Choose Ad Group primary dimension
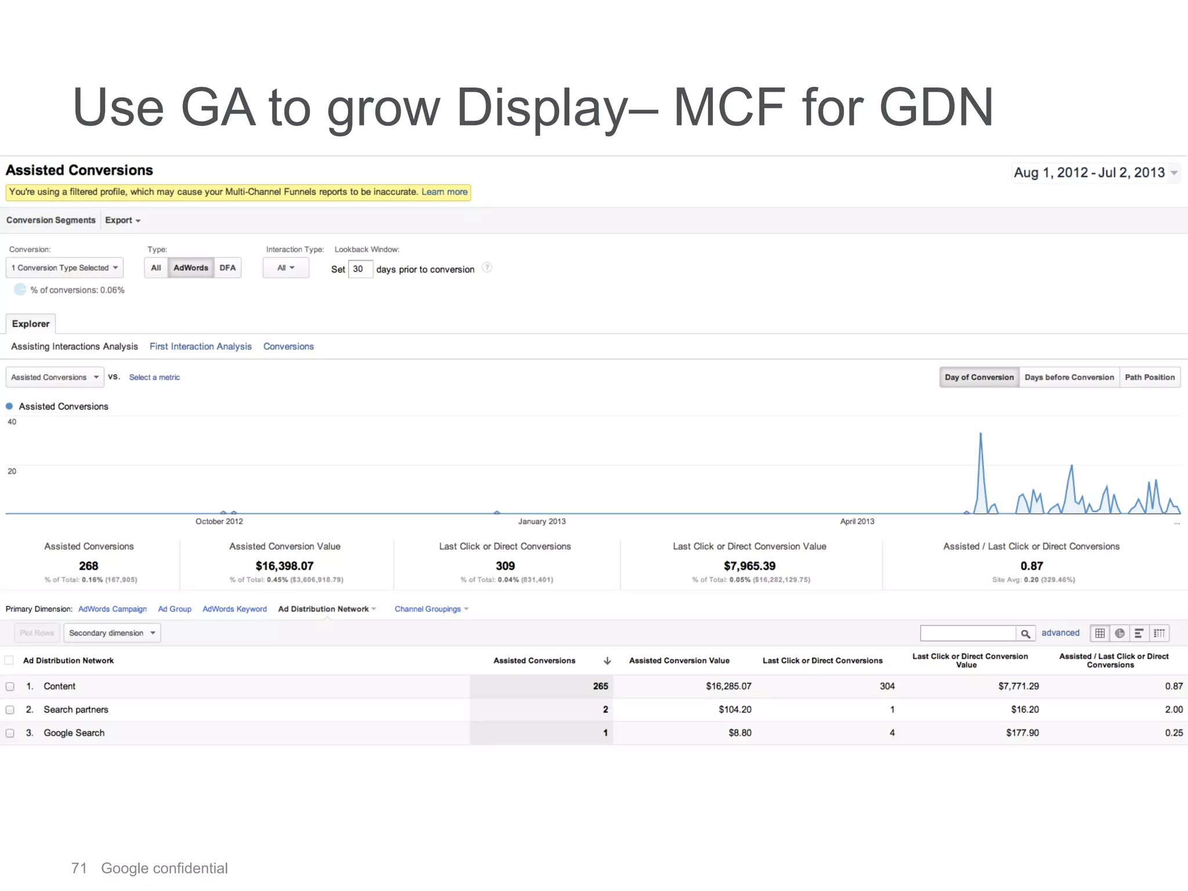This screenshot has width=1188, height=891. (175, 609)
